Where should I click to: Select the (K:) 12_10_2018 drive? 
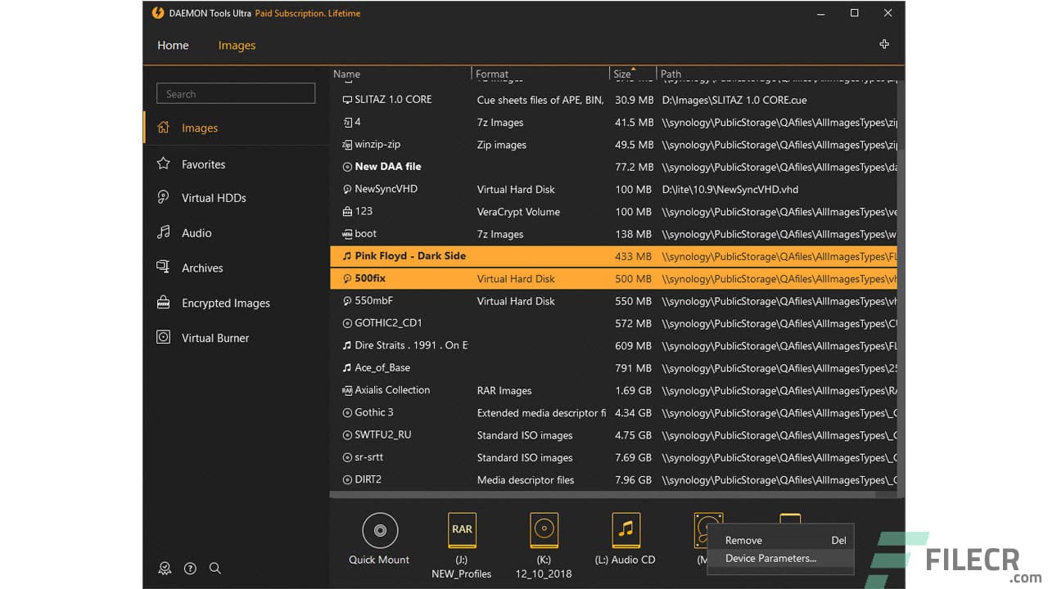[544, 530]
